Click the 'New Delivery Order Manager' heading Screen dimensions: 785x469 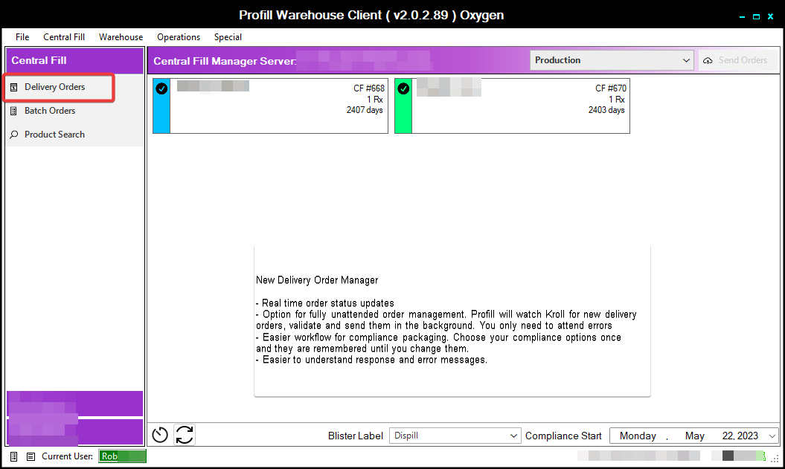[317, 280]
